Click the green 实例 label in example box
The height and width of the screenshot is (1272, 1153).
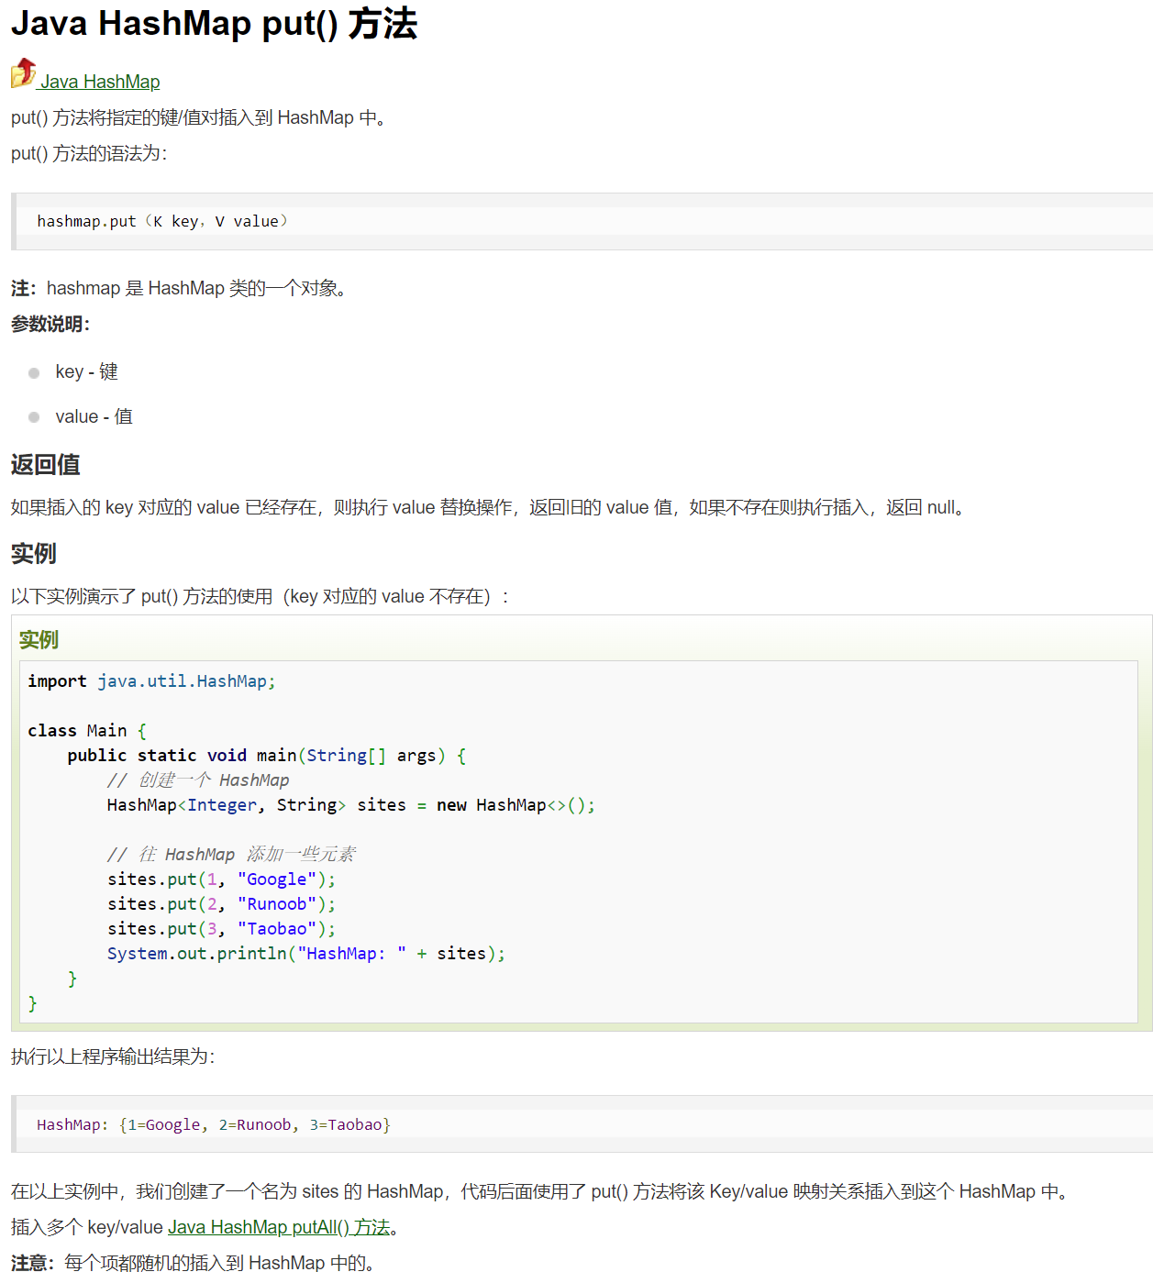click(x=39, y=639)
